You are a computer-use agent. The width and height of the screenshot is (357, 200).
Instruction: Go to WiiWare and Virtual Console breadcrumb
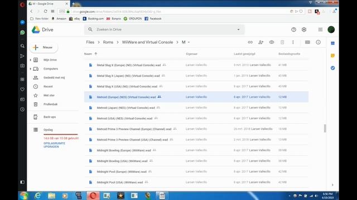click(x=147, y=42)
